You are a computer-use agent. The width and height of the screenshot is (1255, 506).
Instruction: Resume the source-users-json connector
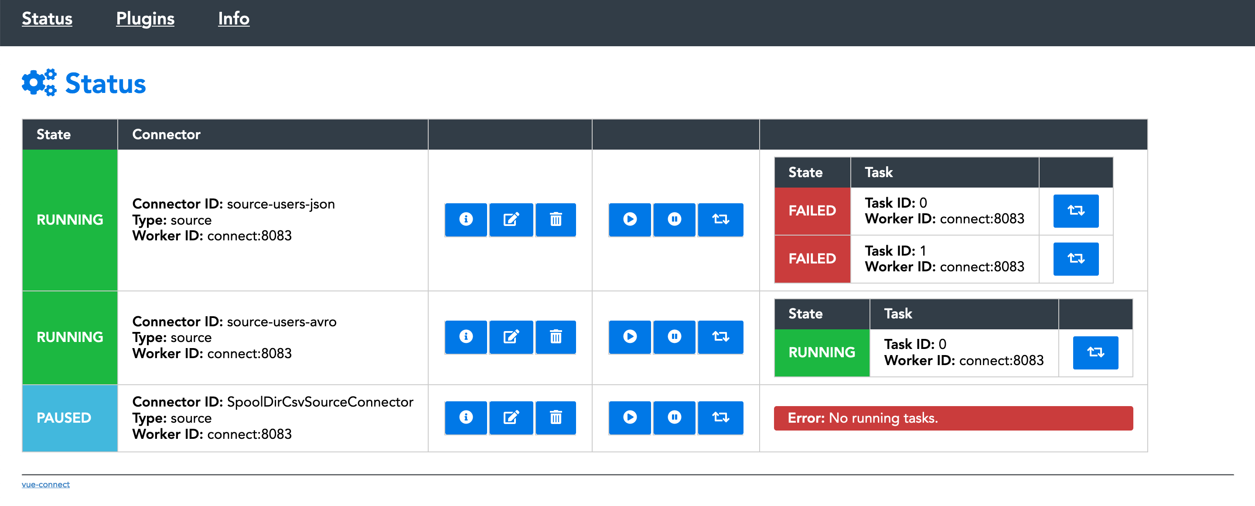coord(629,219)
